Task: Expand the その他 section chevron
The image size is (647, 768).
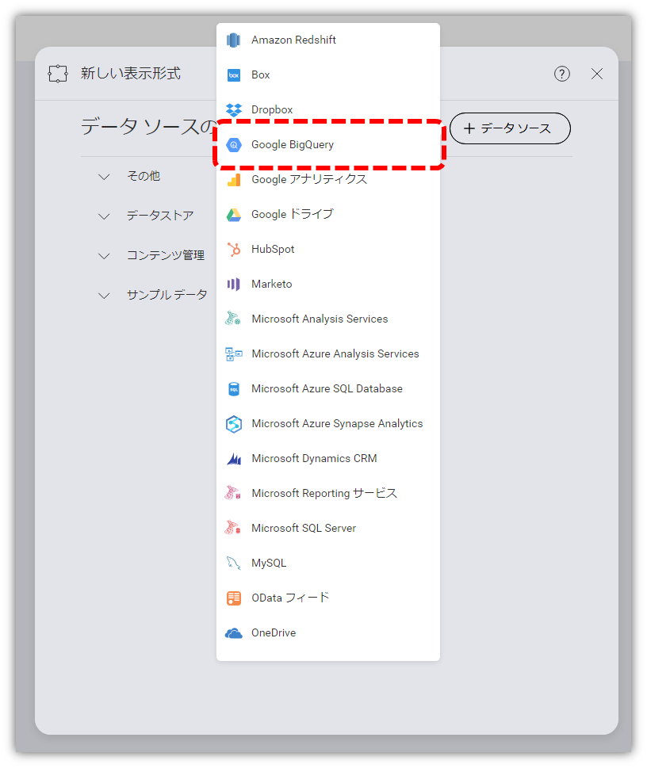Action: (x=104, y=177)
